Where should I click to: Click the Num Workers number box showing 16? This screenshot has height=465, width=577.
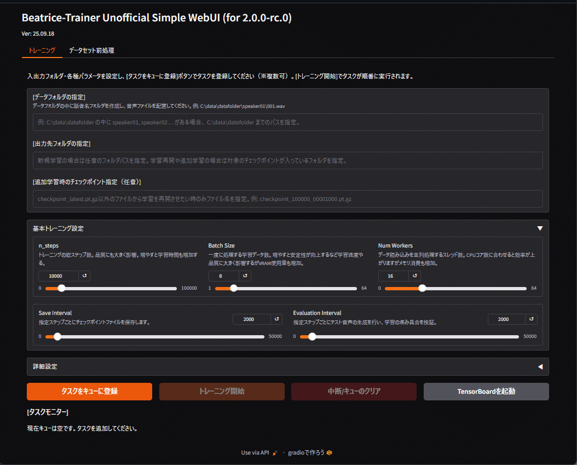(x=394, y=275)
